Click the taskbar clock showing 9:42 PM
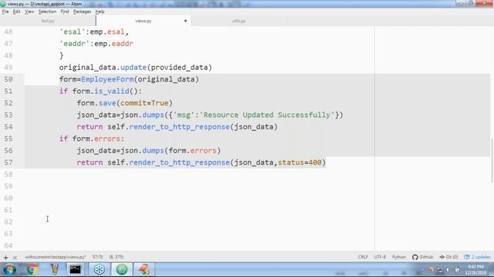494x277 pixels. 475,270
